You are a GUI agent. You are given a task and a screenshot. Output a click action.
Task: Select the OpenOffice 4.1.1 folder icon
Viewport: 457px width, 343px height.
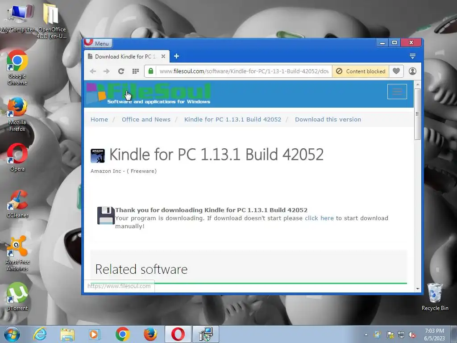click(x=52, y=21)
